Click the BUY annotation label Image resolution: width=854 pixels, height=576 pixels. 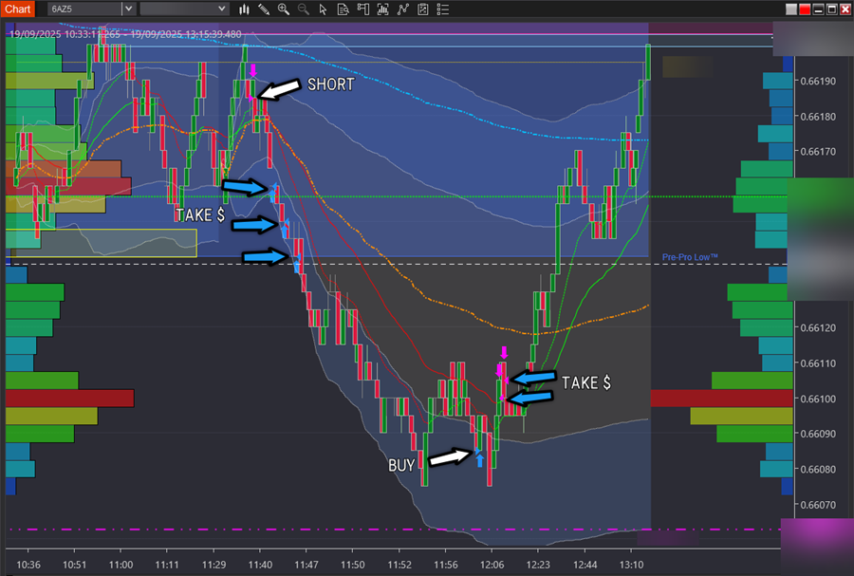point(401,466)
